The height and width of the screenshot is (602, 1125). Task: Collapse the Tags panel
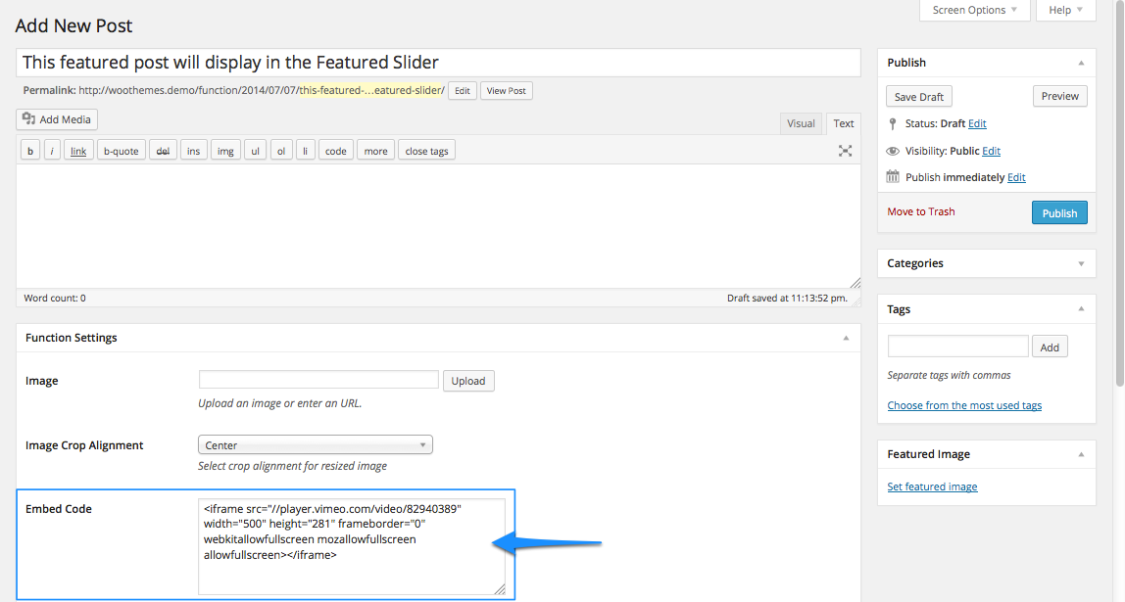(x=1081, y=309)
